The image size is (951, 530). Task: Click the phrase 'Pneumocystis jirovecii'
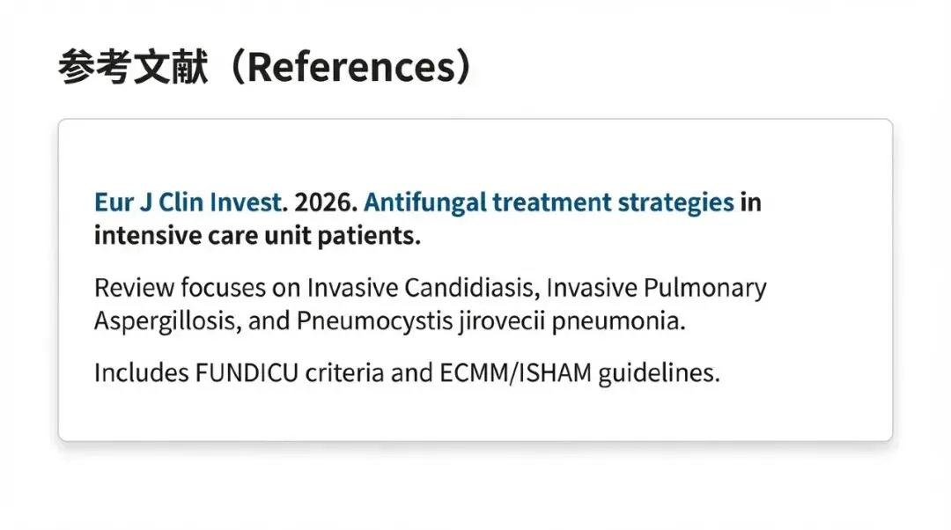(x=421, y=321)
